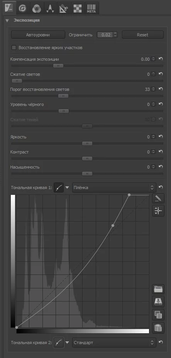Open the Detail tab with circular icon
This screenshot has height=358, width=171.
(x=23, y=9)
